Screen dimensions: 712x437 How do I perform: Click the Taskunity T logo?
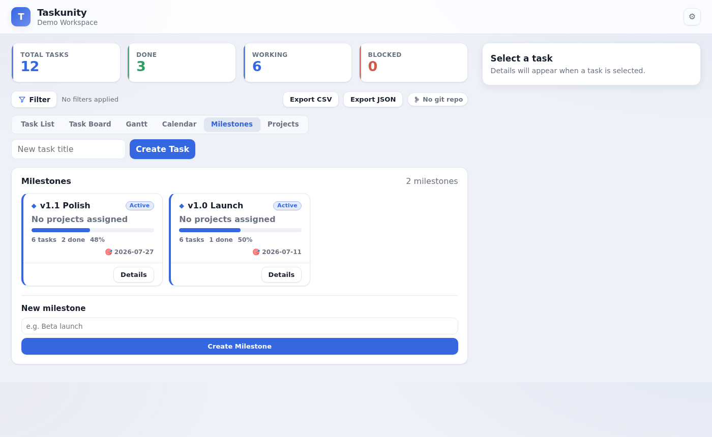(21, 17)
